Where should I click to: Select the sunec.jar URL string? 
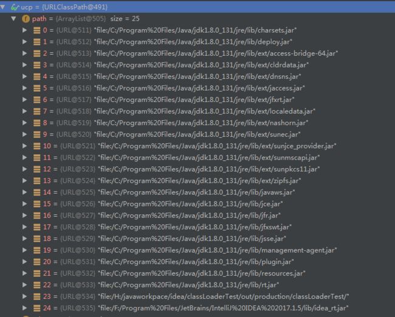197,134
